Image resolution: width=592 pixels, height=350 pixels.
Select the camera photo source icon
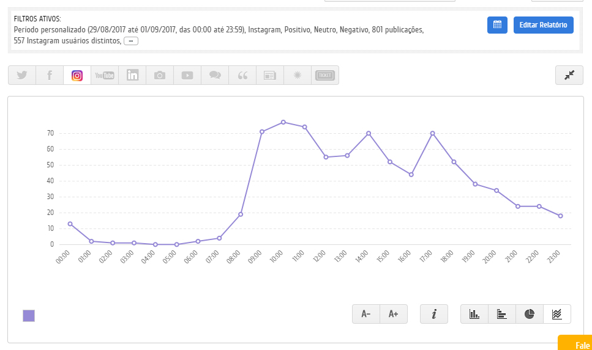pos(160,75)
